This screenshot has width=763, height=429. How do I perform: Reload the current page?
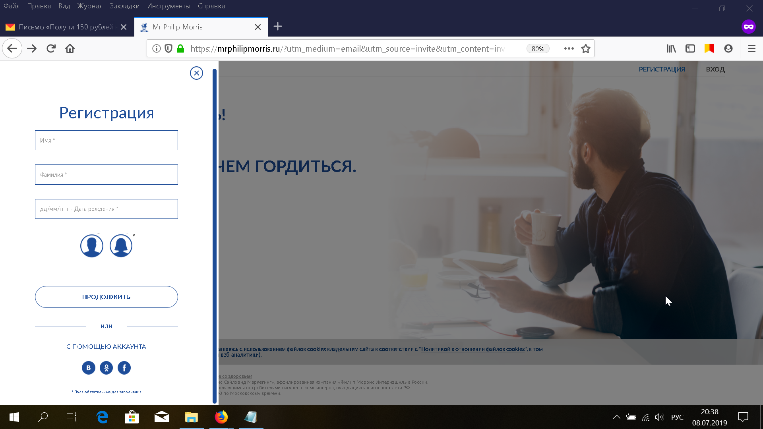(x=51, y=48)
